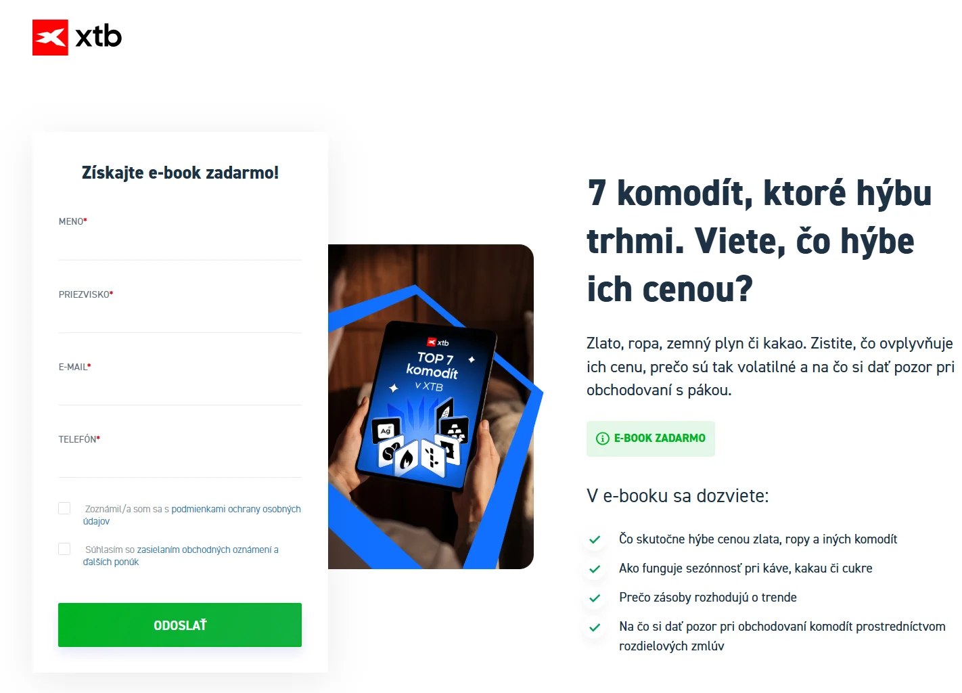This screenshot has height=693, width=962.
Task: Click the XTB logo icon
Action: tap(50, 37)
